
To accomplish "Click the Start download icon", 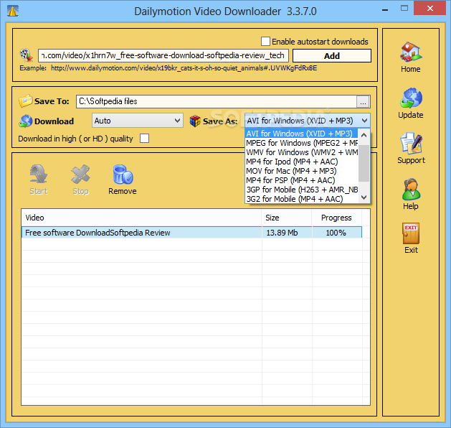I will 39,174.
